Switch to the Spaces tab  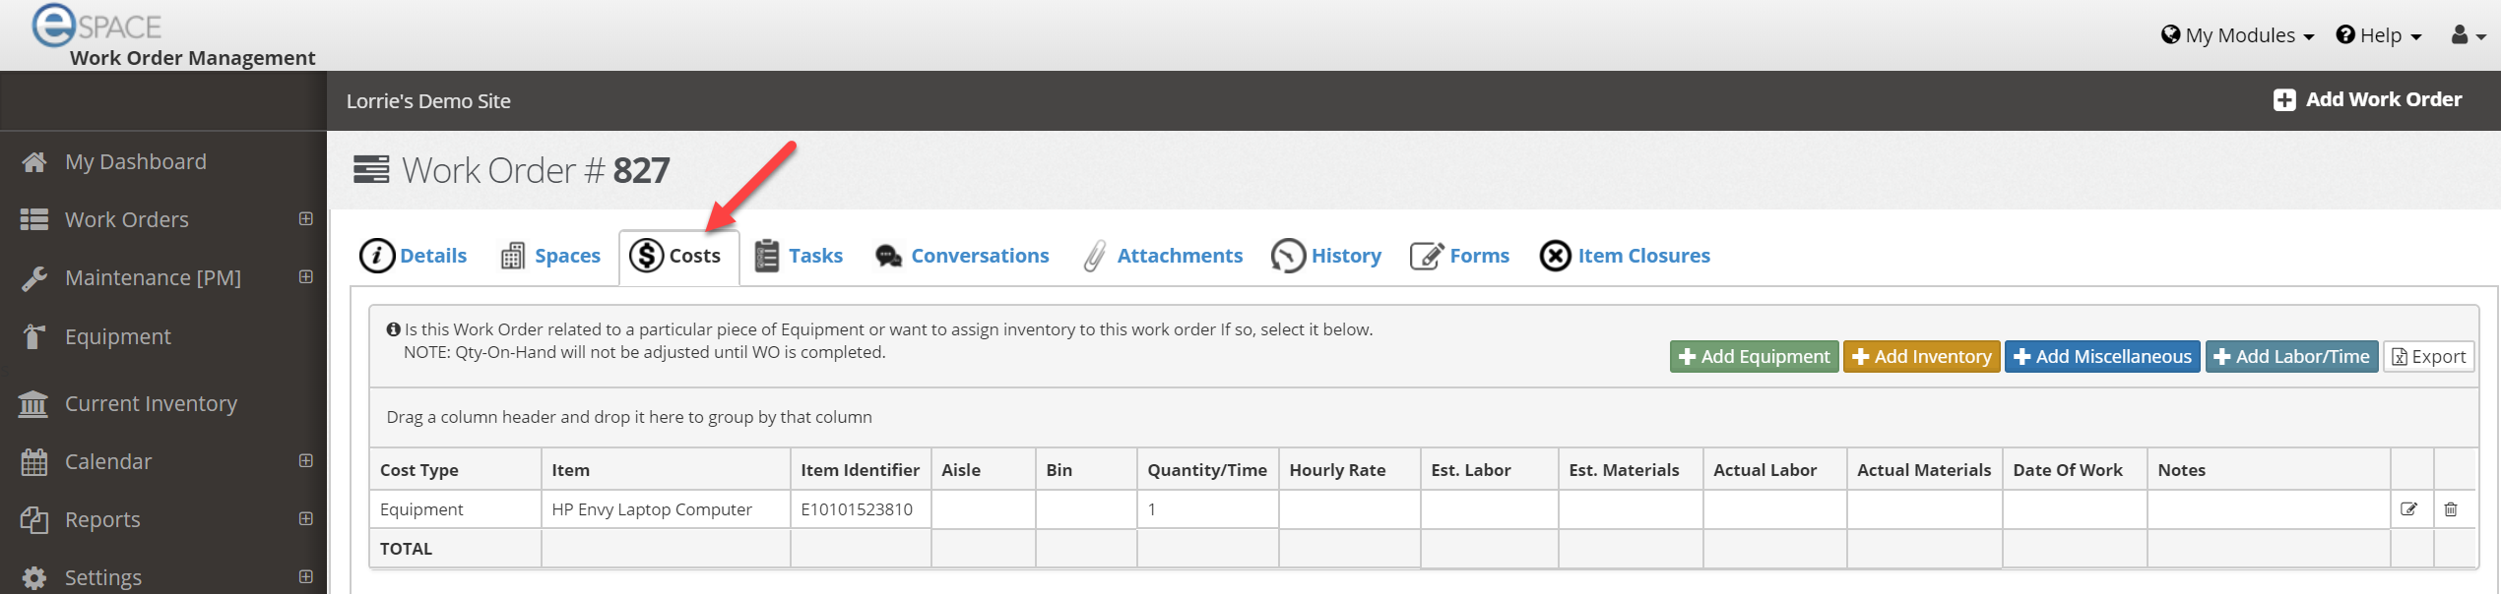(551, 256)
